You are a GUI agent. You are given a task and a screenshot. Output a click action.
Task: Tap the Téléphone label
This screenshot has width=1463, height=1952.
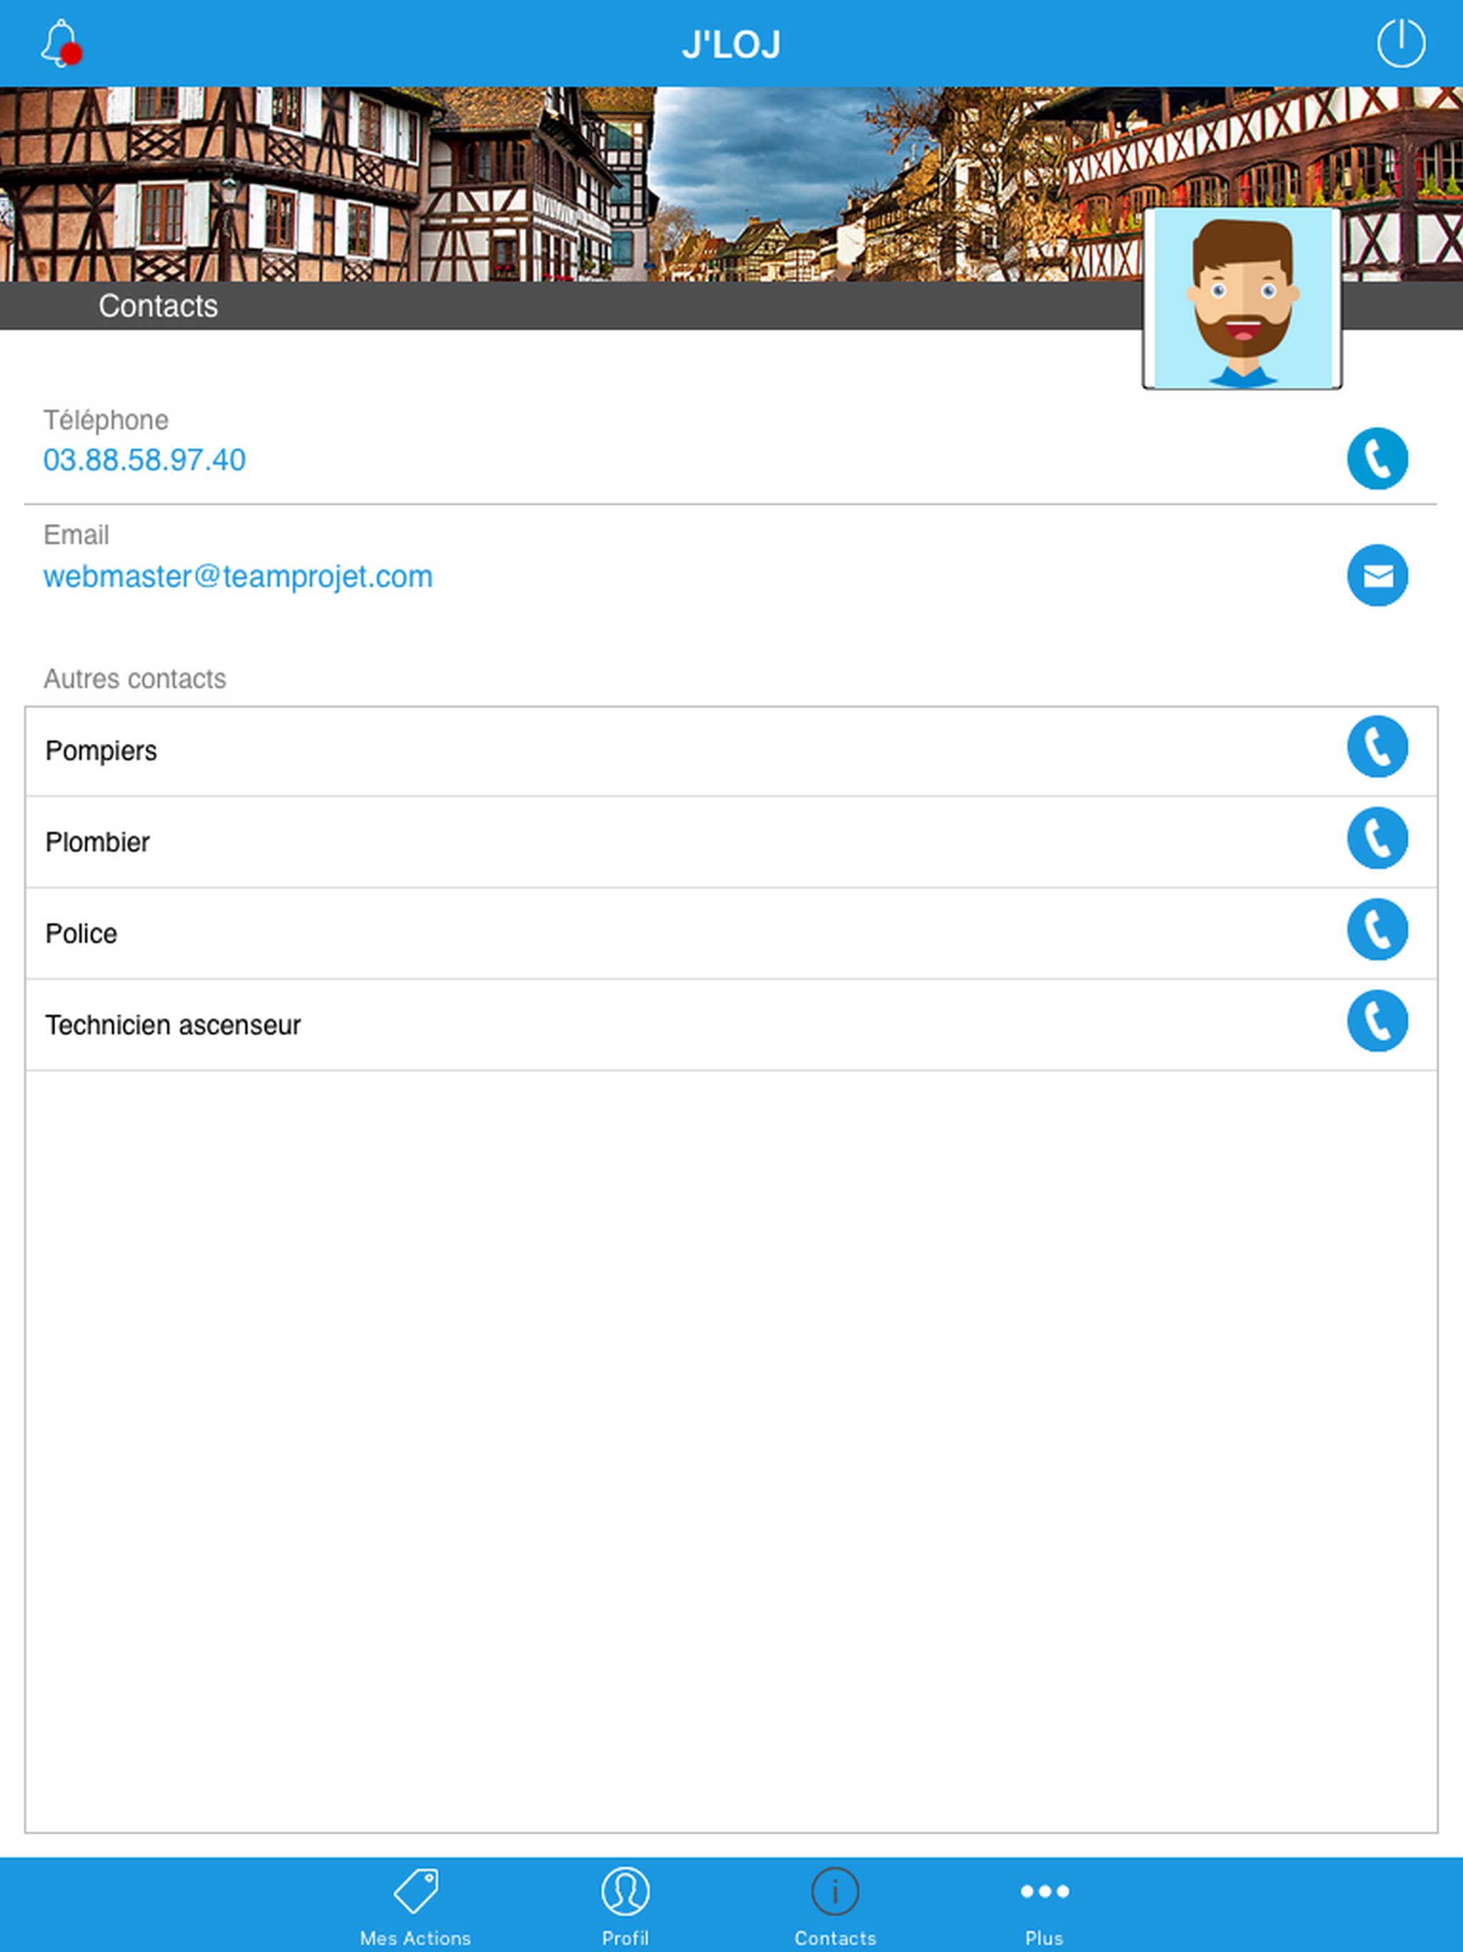coord(106,420)
